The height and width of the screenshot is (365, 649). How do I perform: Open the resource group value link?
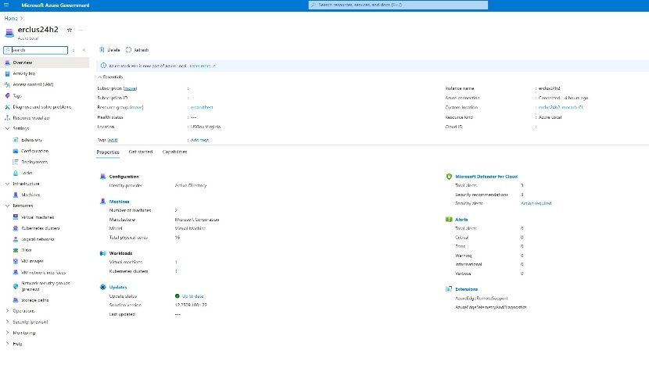202,108
